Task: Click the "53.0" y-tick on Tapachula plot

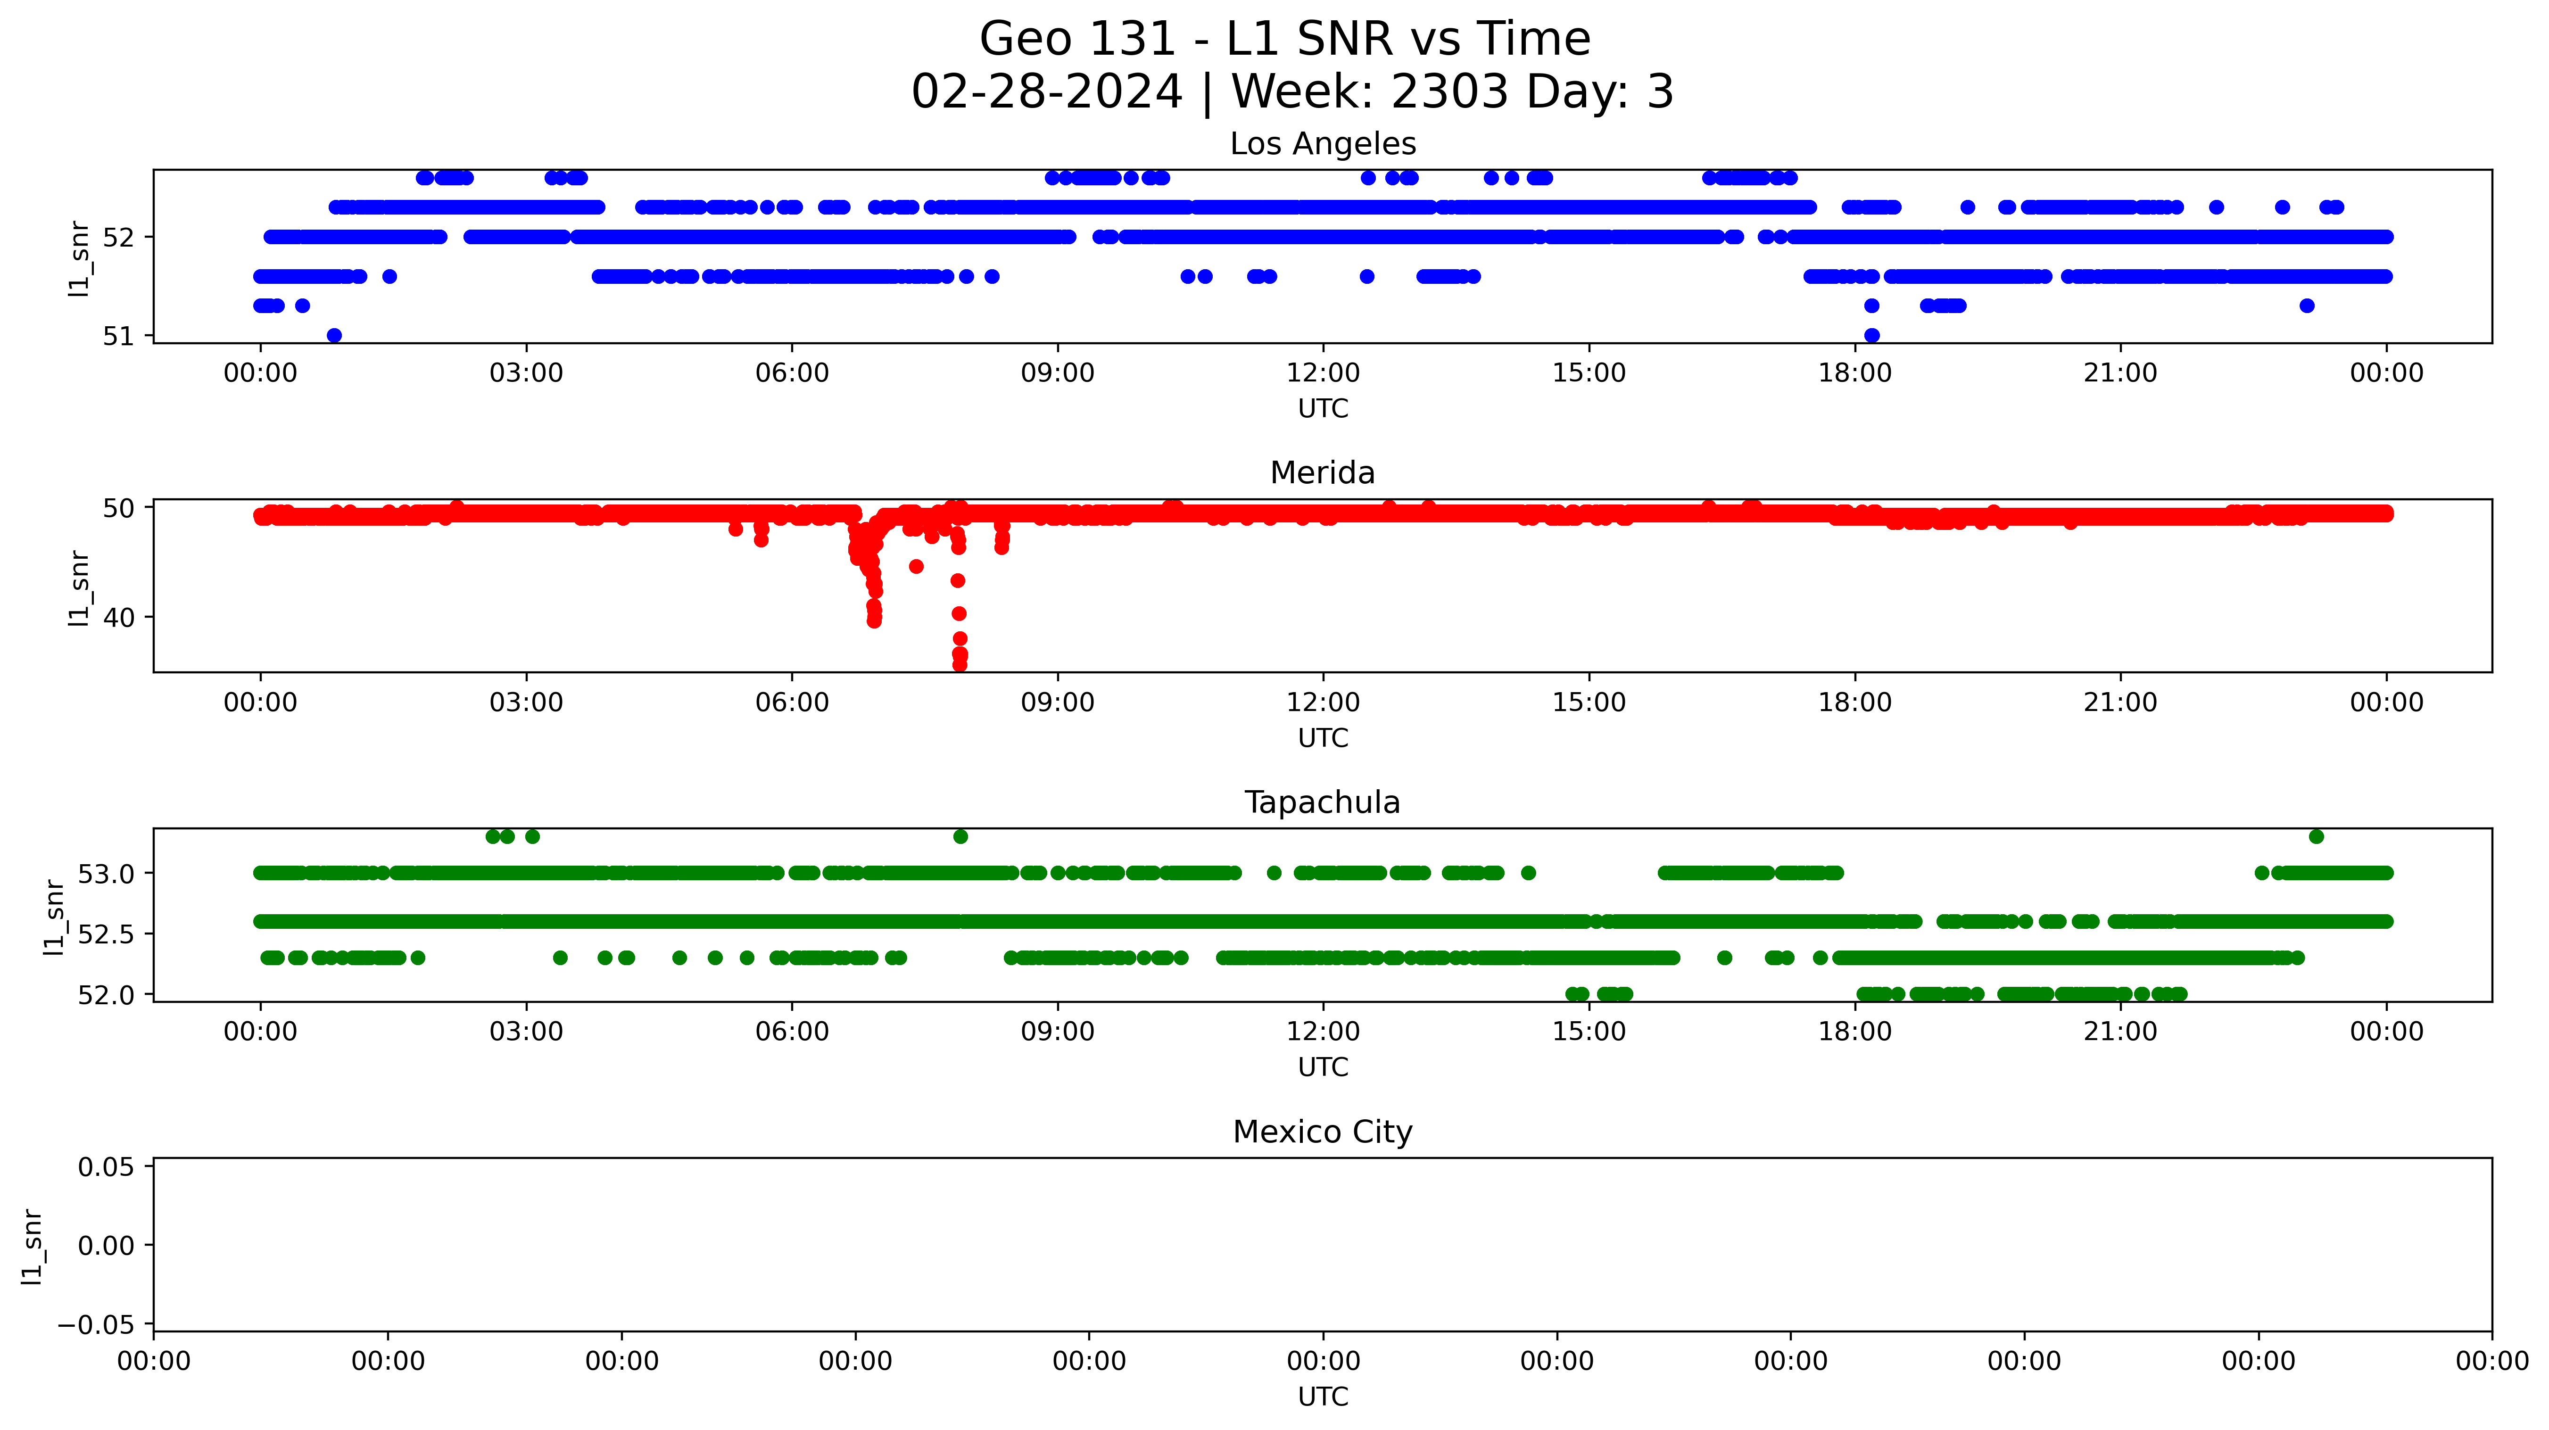Action: 106,875
